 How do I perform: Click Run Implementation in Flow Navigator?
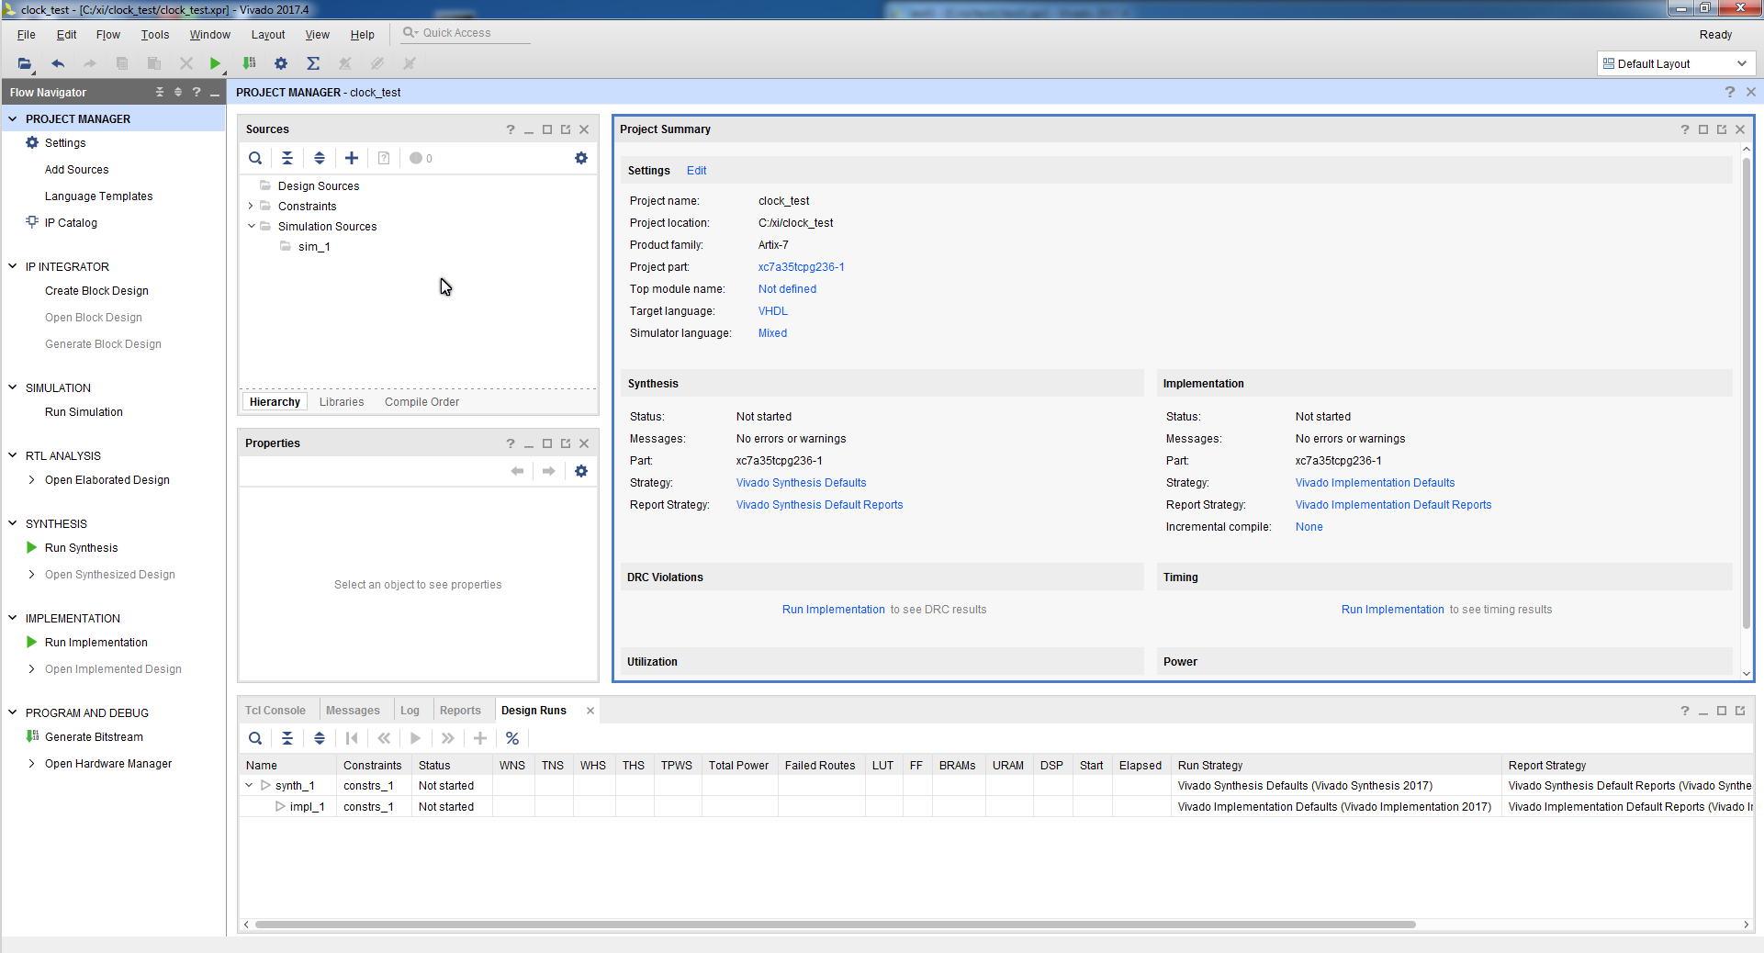coord(96,643)
